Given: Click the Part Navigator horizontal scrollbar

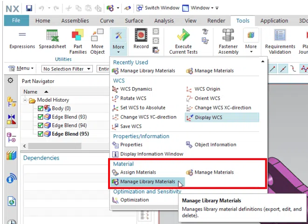Looking at the screenshot, I should click(x=55, y=146).
